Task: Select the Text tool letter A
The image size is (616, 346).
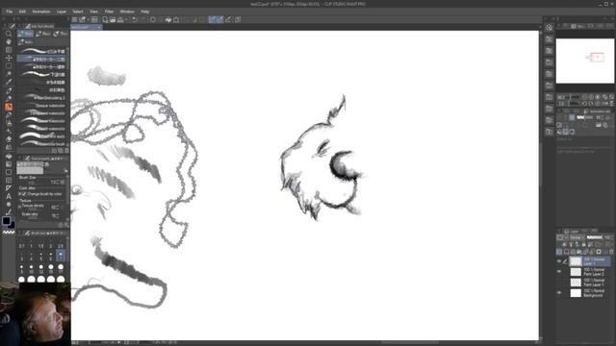Action: pyautogui.click(x=9, y=196)
